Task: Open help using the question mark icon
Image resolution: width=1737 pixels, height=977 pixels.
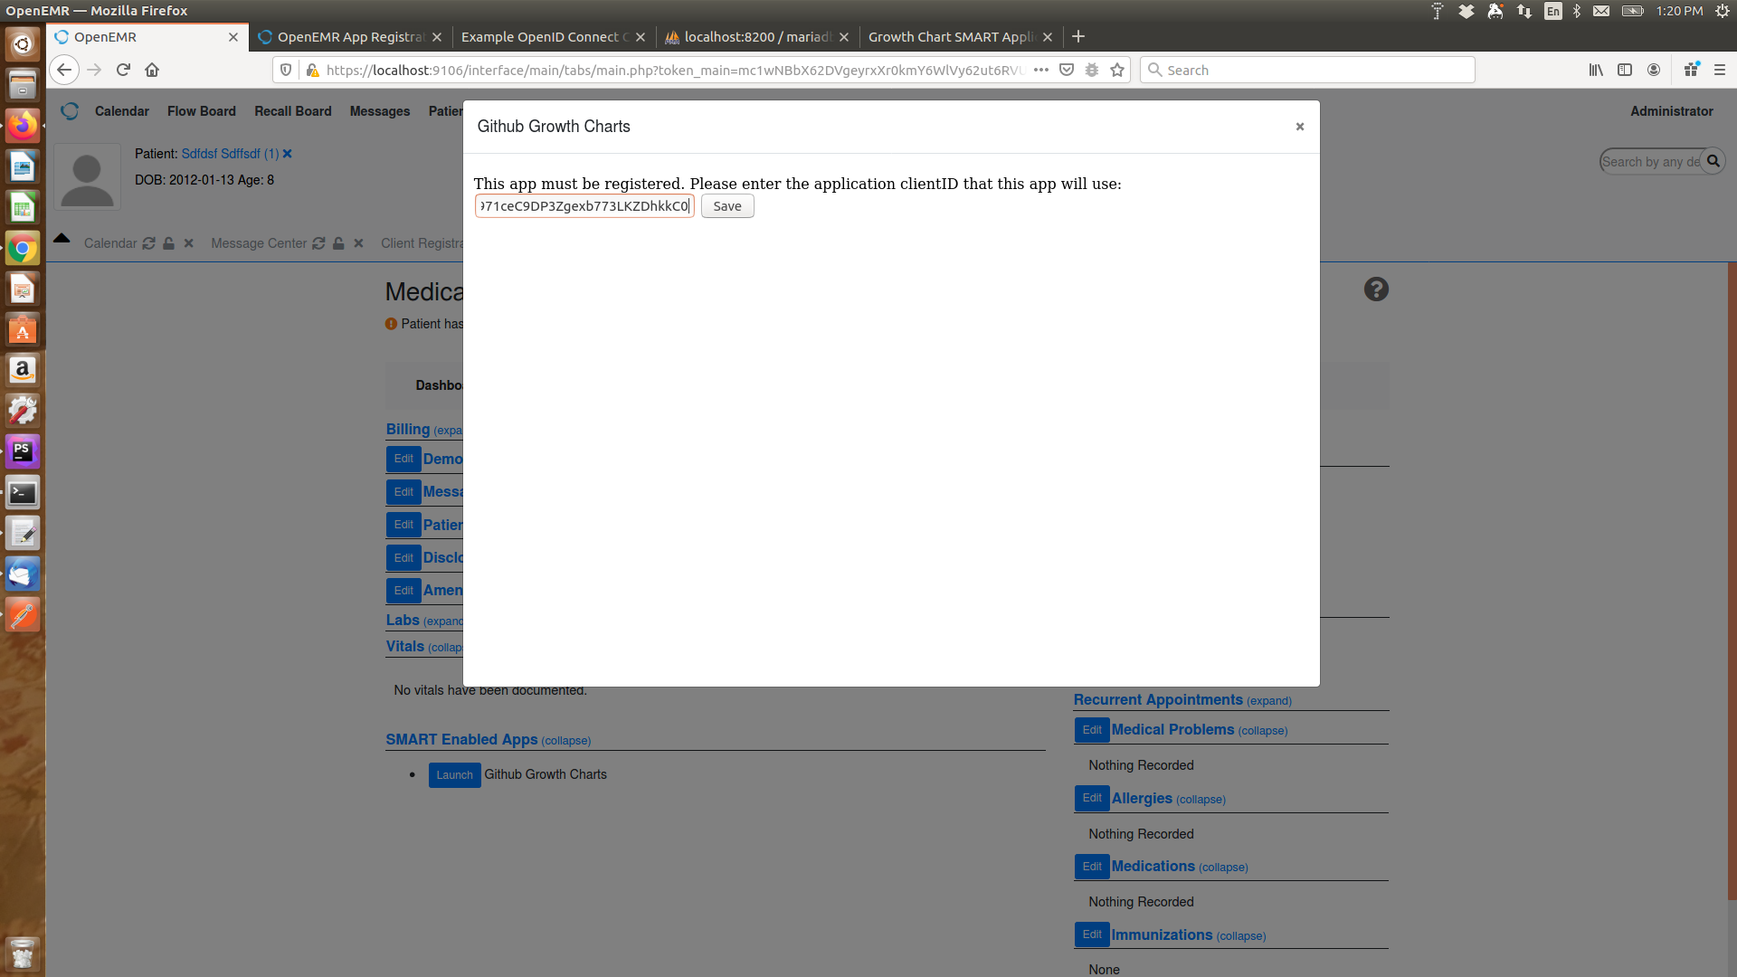Action: click(x=1375, y=289)
